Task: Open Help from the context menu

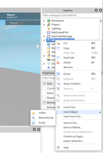Action: coord(78,148)
